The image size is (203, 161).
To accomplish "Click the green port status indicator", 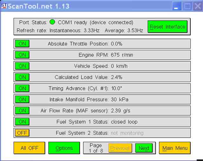I will [x=52, y=22].
